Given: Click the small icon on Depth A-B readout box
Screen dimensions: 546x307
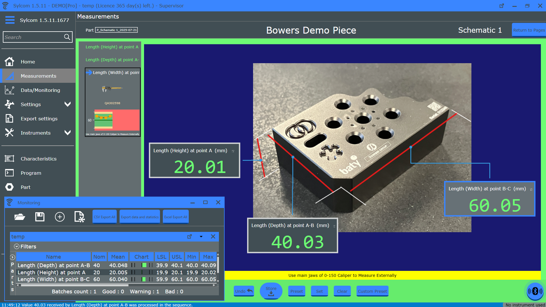Looking at the screenshot, I should tap(334, 226).
